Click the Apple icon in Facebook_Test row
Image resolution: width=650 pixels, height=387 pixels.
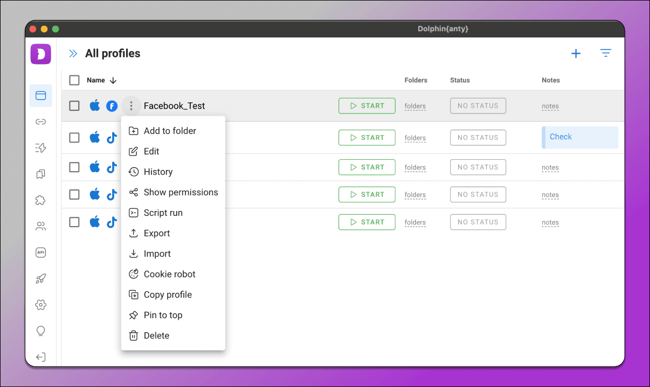[95, 105]
